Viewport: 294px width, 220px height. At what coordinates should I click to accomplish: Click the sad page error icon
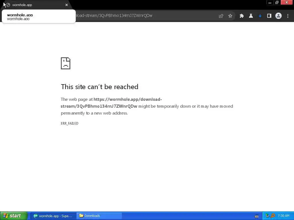coord(66,63)
